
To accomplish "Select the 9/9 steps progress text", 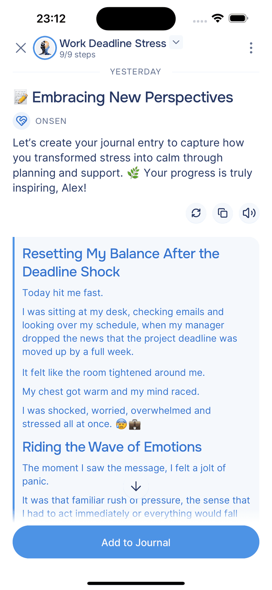I will (x=77, y=55).
